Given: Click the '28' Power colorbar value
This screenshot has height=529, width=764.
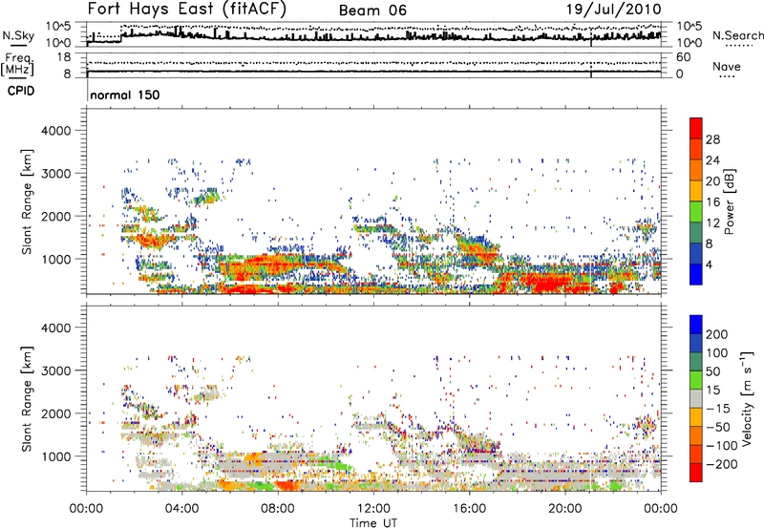Looking at the screenshot, I should tap(712, 139).
